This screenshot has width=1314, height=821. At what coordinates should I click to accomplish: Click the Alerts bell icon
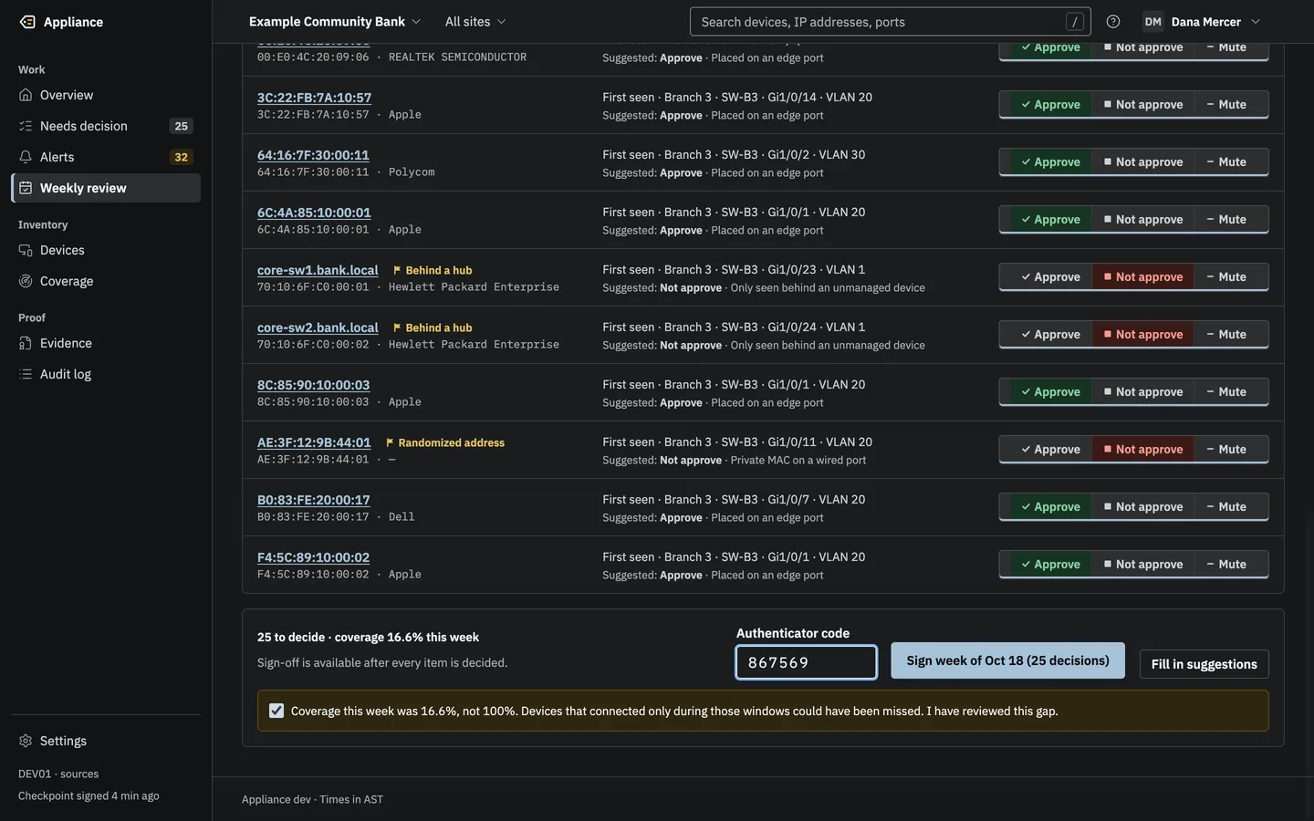click(26, 157)
